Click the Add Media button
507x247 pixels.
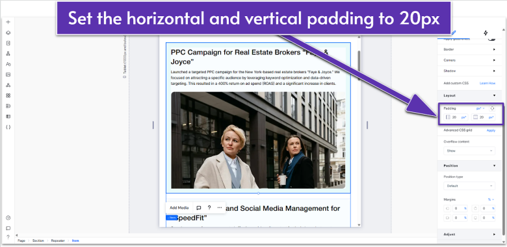179,208
